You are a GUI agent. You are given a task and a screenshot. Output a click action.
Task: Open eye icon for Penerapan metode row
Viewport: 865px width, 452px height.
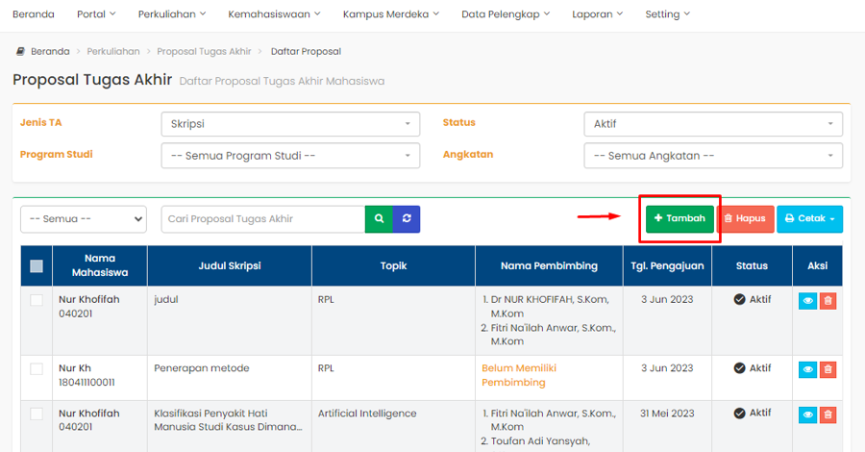[x=807, y=369]
